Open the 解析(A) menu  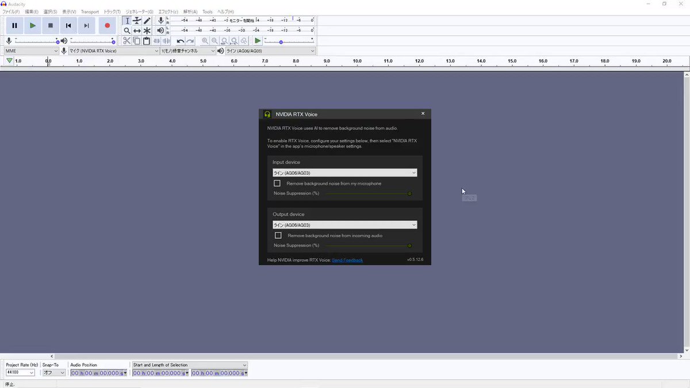coord(190,11)
